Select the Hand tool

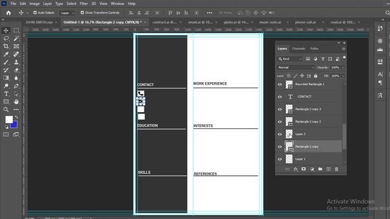16,102
